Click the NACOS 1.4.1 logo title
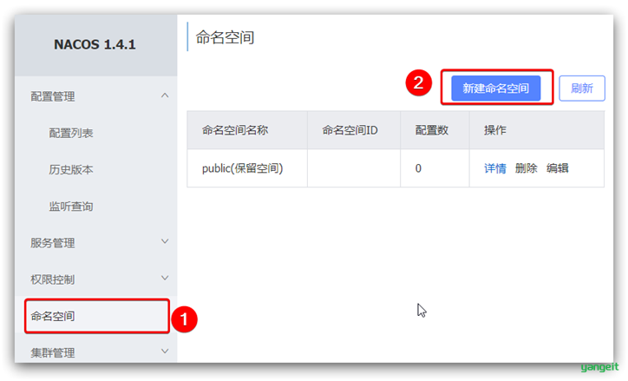 [95, 44]
